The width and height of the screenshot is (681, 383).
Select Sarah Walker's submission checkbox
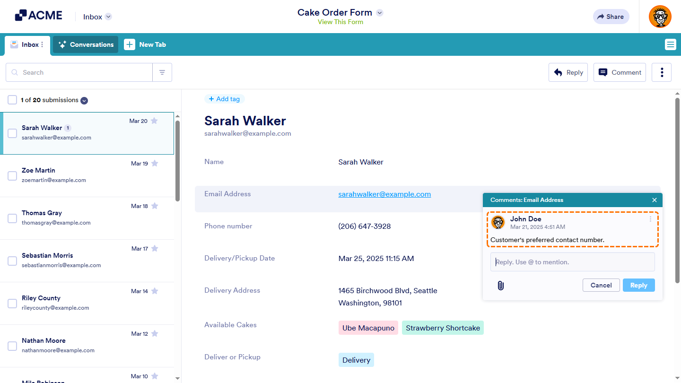click(x=12, y=133)
